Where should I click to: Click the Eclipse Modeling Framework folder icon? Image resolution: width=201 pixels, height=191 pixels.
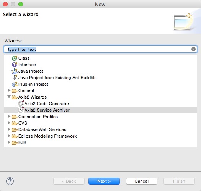[x=15, y=136]
